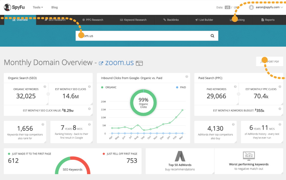Image resolution: width=286 pixels, height=180 pixels.
Task: Click help icon on 1,656 keywords card
Action: click(43, 124)
